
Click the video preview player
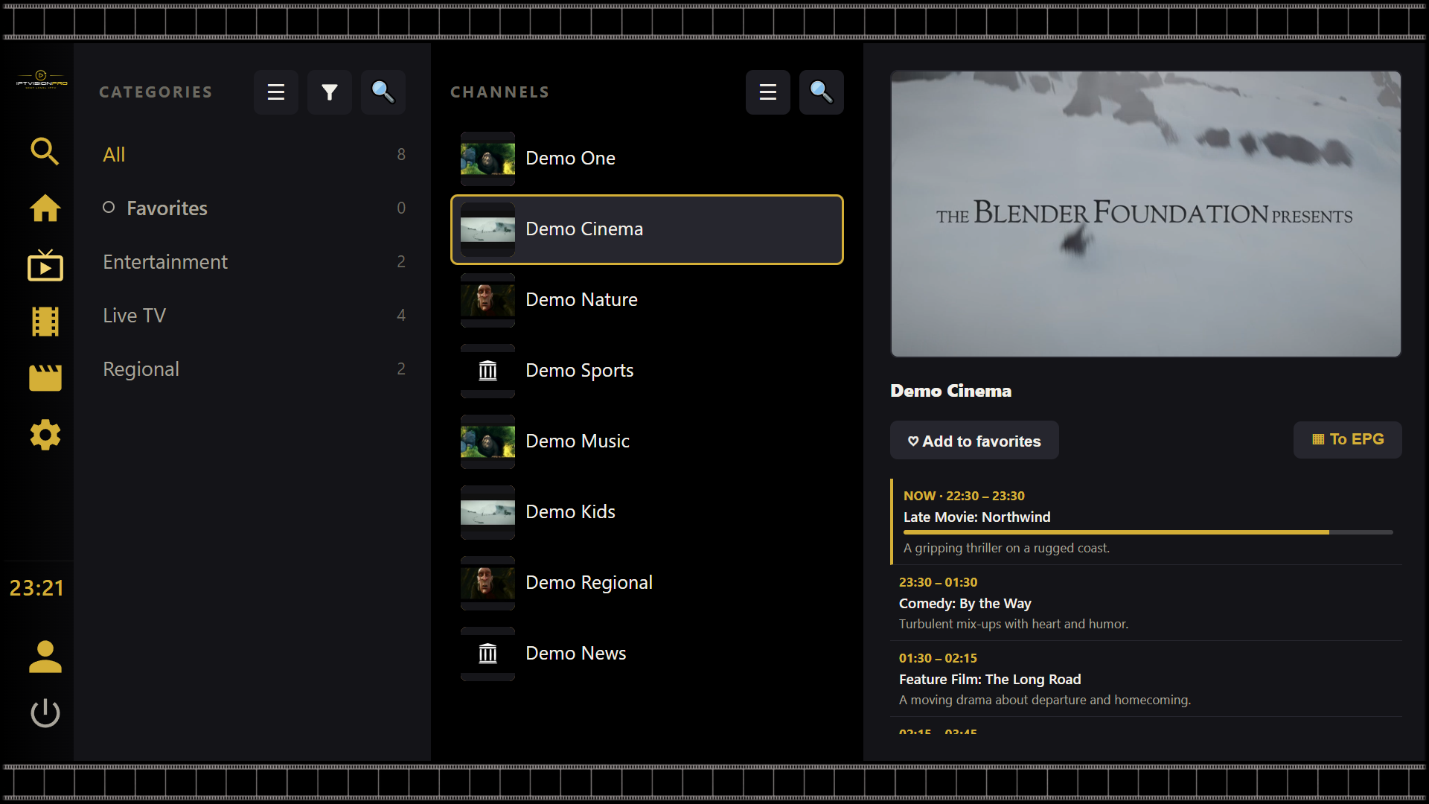[1146, 214]
